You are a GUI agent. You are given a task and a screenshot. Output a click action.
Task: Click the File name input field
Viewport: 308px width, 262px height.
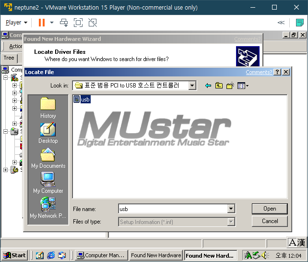173,209
